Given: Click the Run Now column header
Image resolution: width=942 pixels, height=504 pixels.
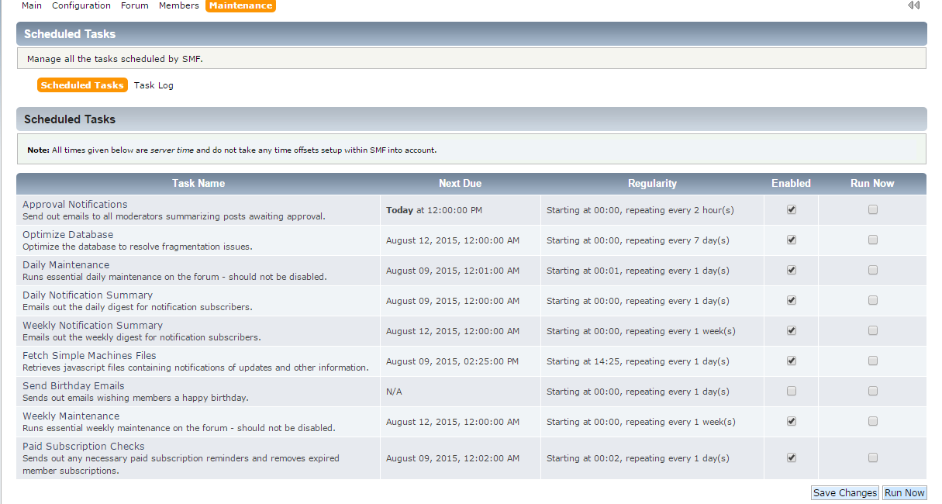Looking at the screenshot, I should pyautogui.click(x=872, y=184).
